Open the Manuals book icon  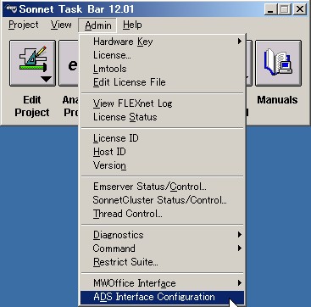tap(278, 63)
